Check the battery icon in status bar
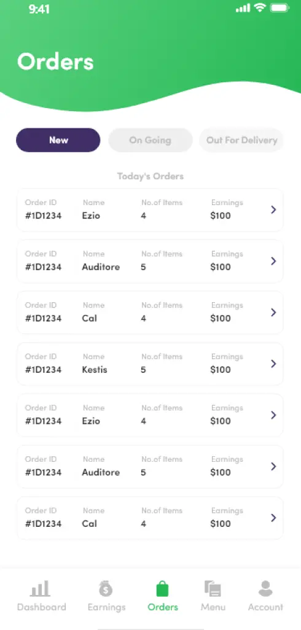Viewport: 301px width, 630px height. point(281,8)
